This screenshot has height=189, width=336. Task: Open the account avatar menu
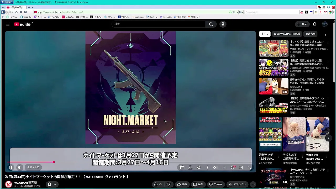click(325, 24)
